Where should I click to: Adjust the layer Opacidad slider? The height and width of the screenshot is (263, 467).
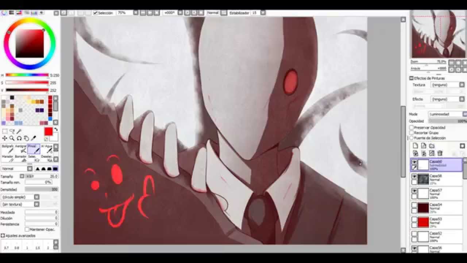tap(448, 121)
